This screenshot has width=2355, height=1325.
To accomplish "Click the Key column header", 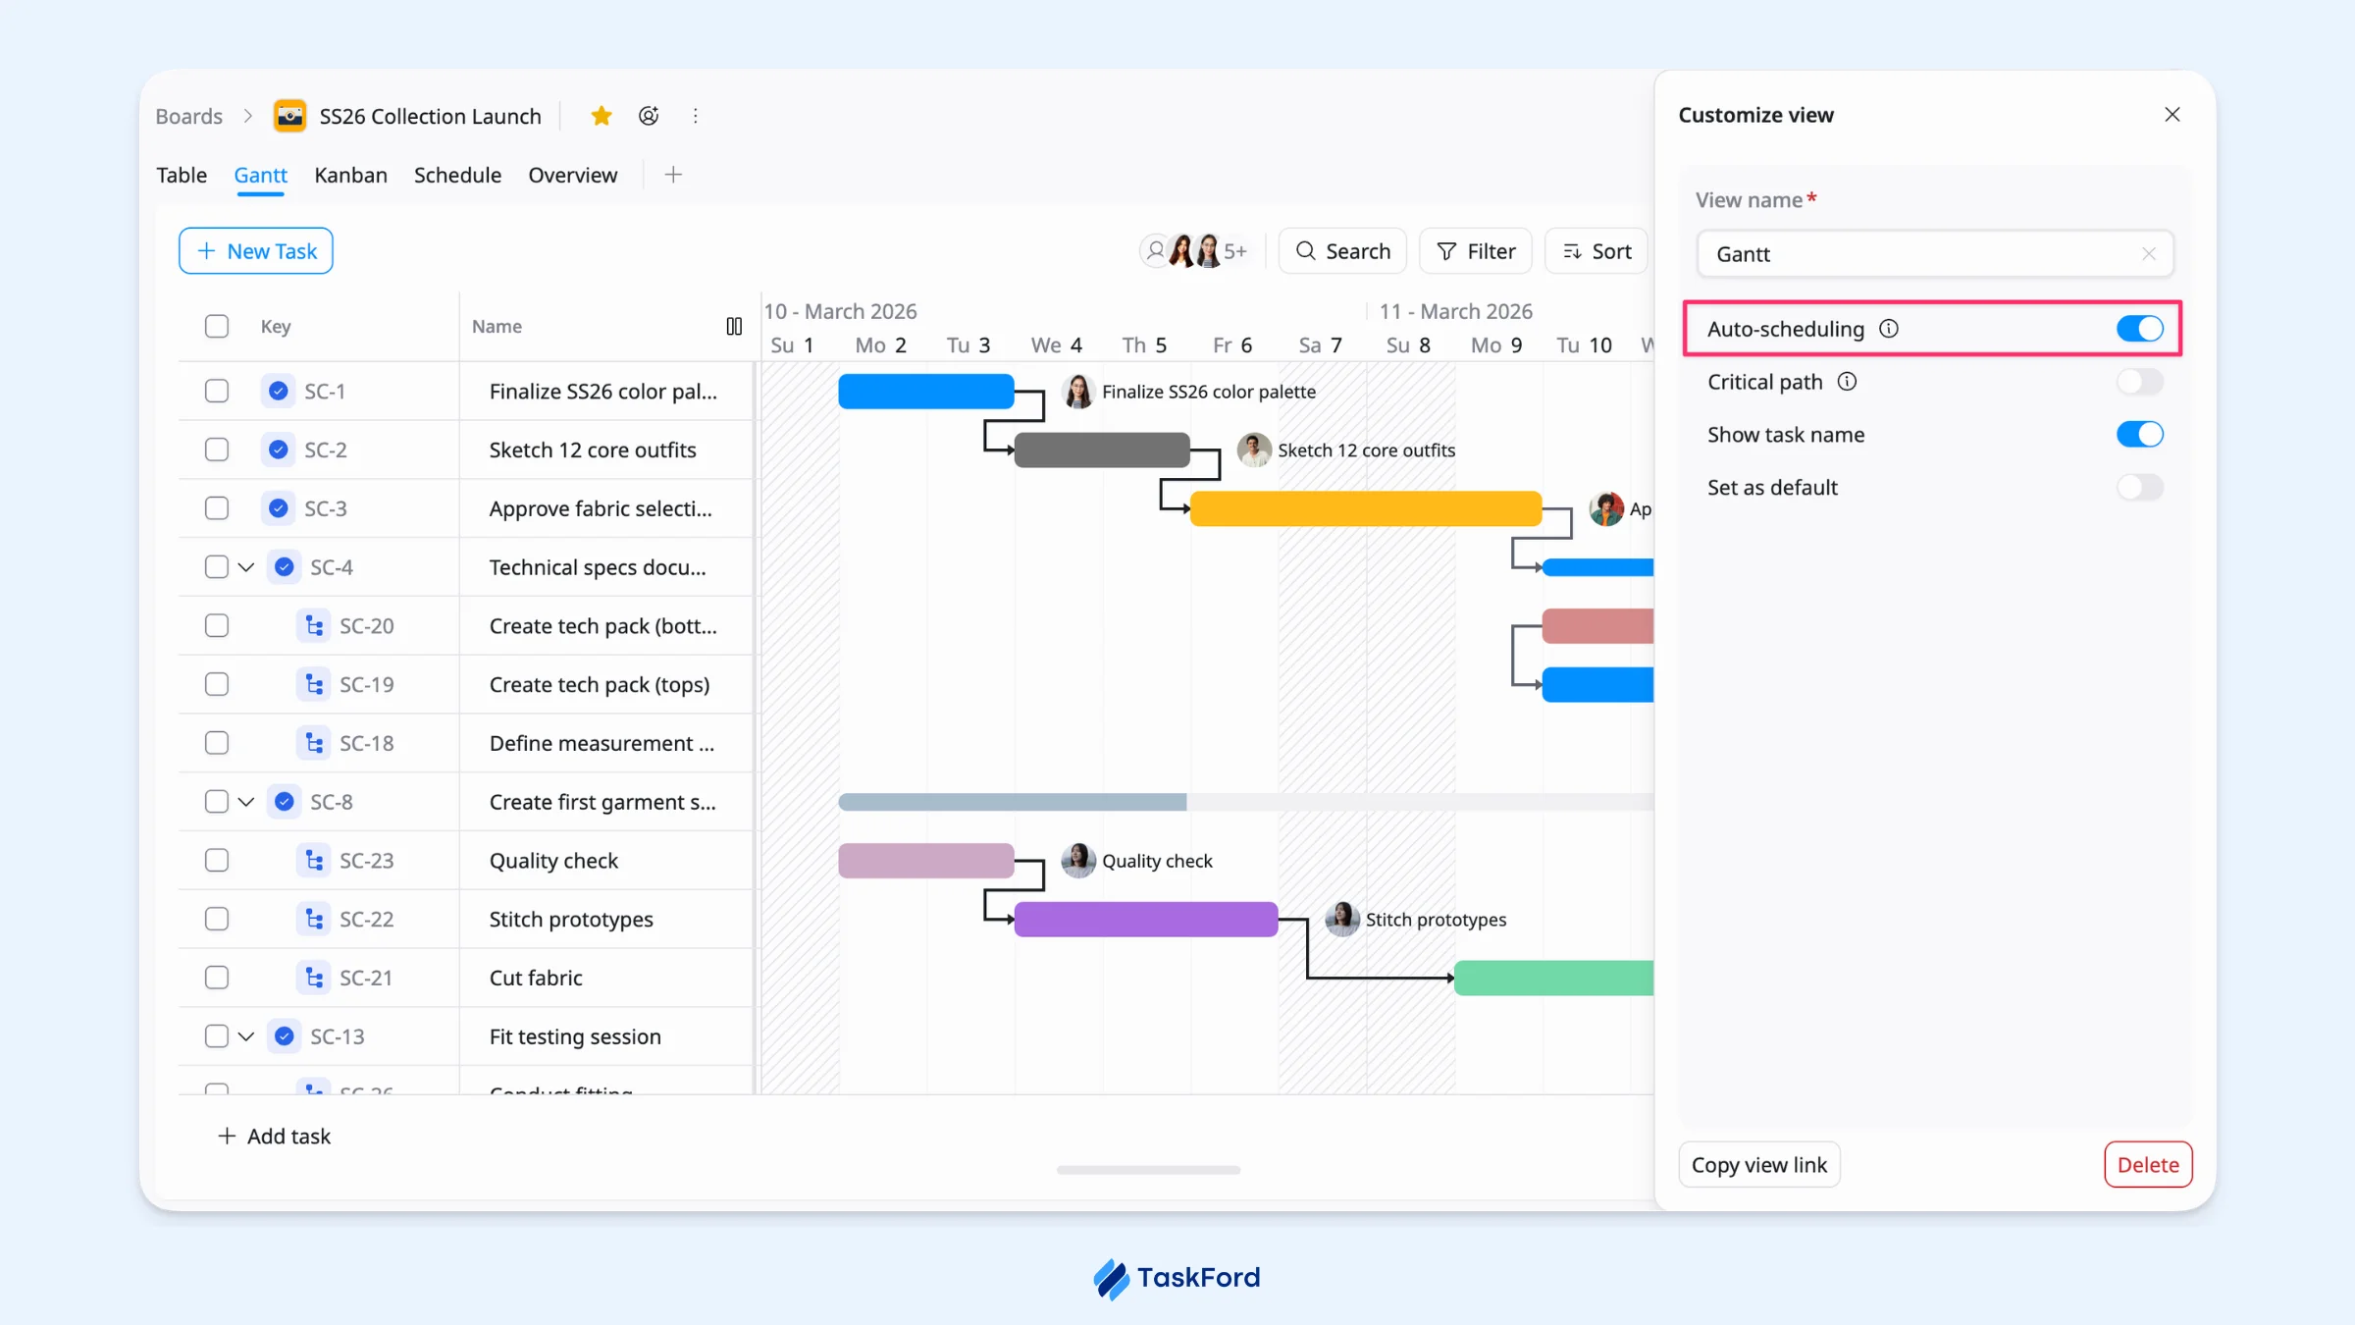I will click(x=276, y=326).
